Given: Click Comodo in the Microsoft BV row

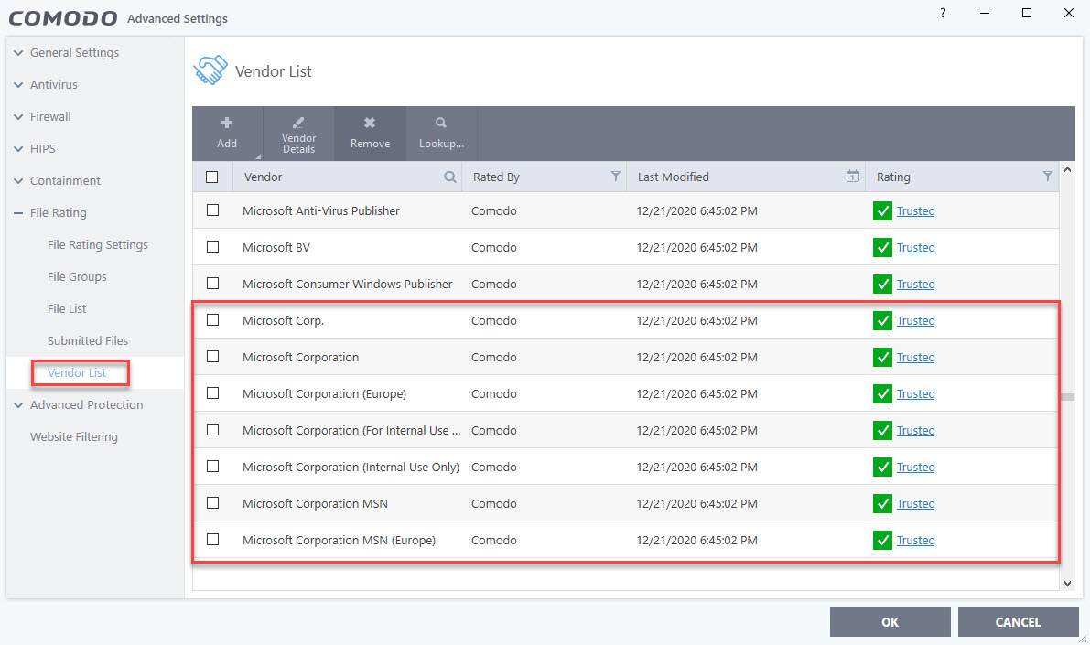Looking at the screenshot, I should (493, 247).
